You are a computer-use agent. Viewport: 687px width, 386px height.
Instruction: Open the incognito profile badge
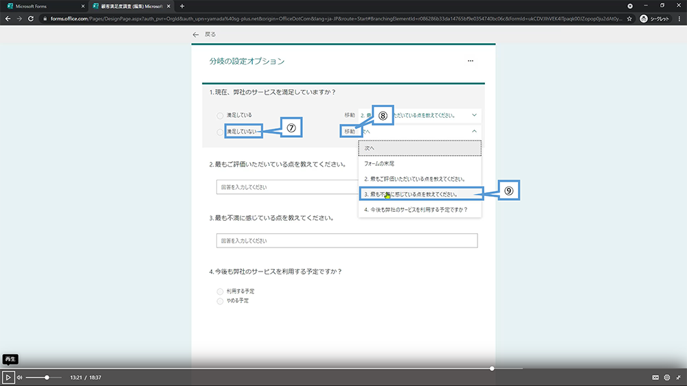655,19
